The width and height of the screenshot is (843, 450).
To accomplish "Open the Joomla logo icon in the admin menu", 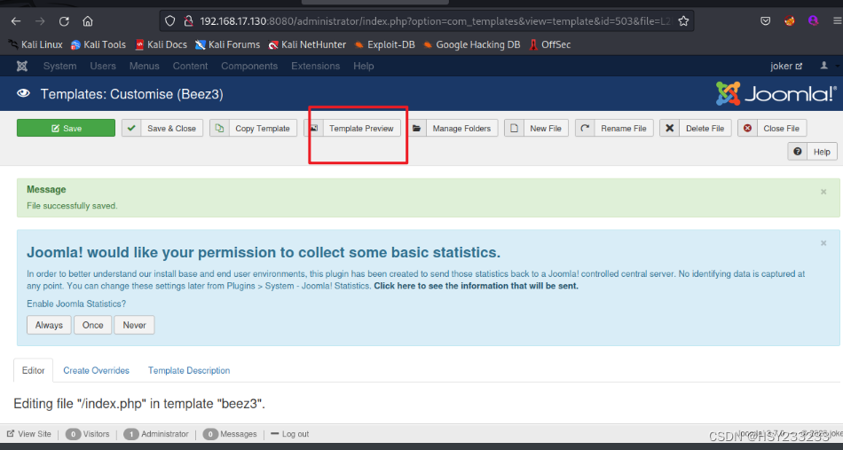I will tap(22, 67).
